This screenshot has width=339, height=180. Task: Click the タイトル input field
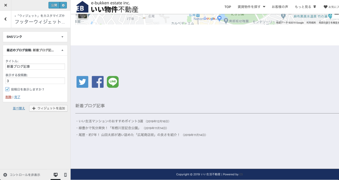pos(35,67)
